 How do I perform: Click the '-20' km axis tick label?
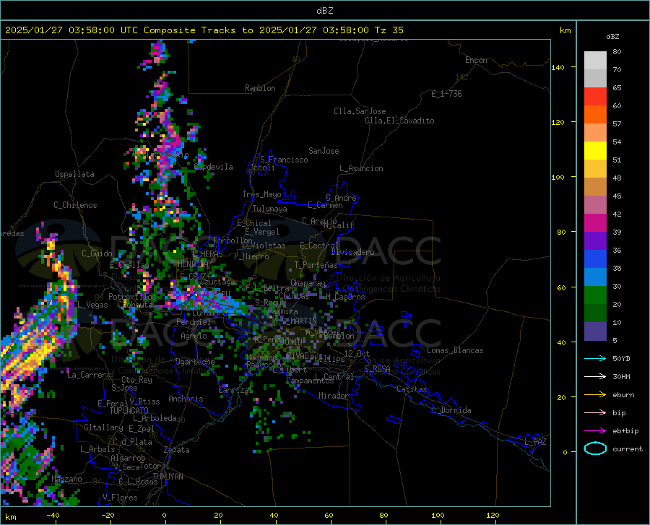(108, 515)
